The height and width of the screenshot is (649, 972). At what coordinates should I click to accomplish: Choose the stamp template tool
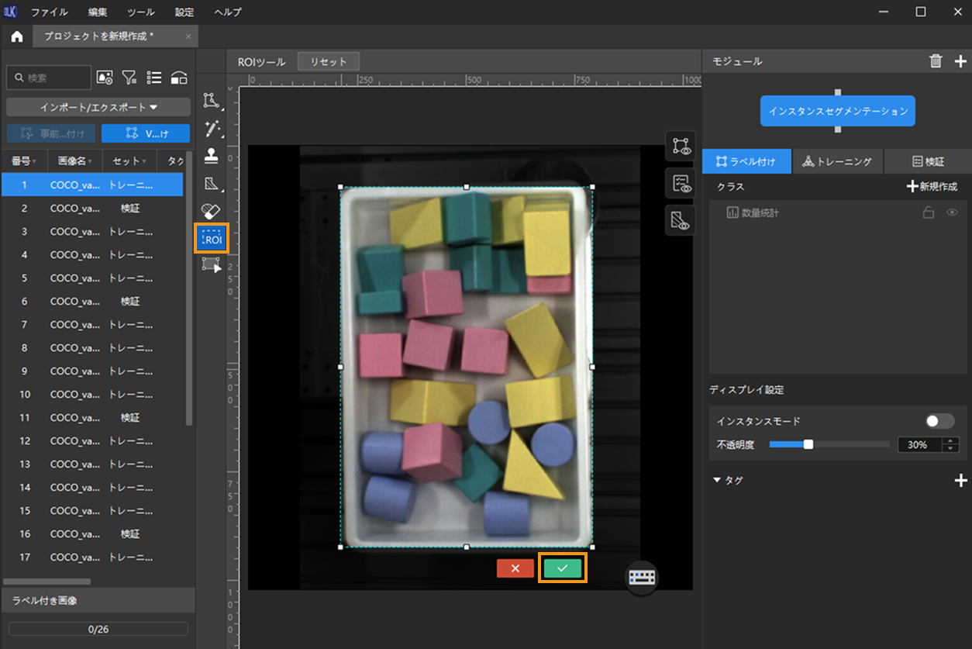click(x=211, y=156)
